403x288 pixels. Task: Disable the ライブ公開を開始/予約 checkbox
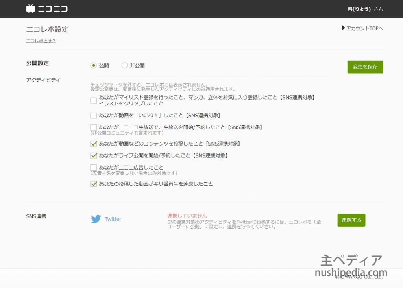[x=93, y=155]
